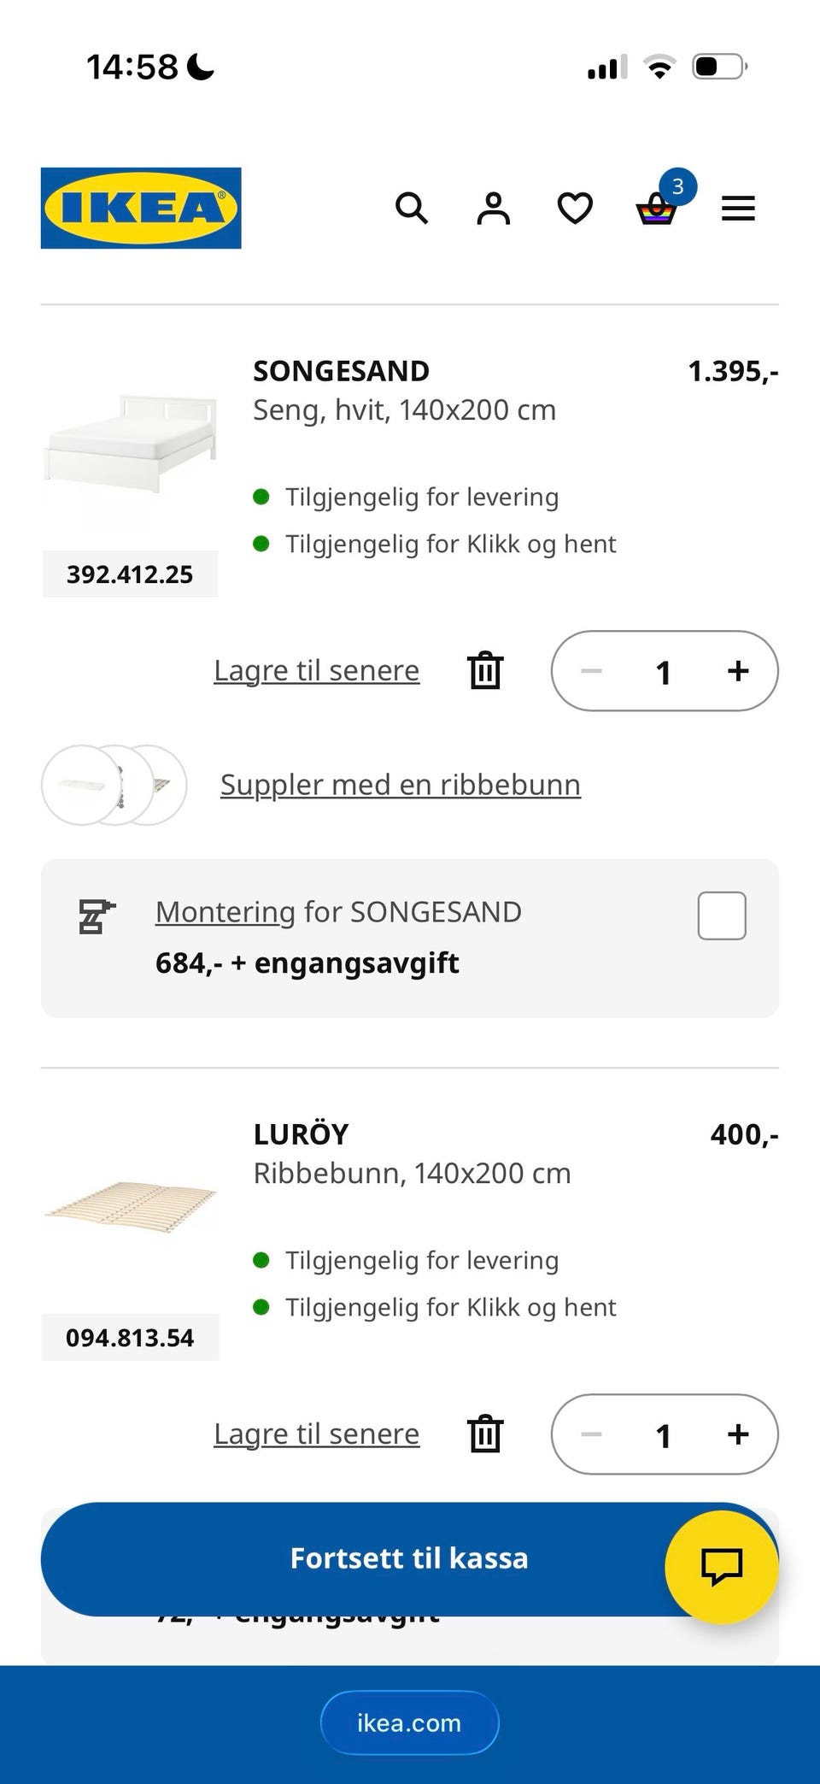Open the yellow chat bubble button
The width and height of the screenshot is (820, 1784).
[722, 1566]
